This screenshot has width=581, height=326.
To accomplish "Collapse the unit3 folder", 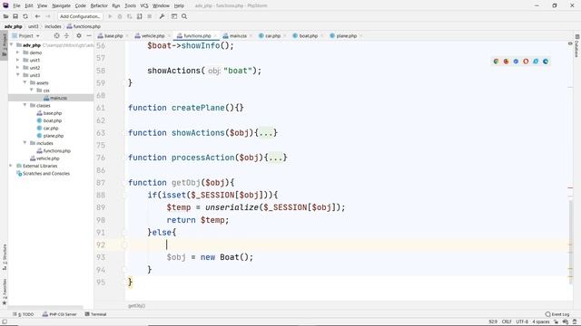I will coord(17,75).
